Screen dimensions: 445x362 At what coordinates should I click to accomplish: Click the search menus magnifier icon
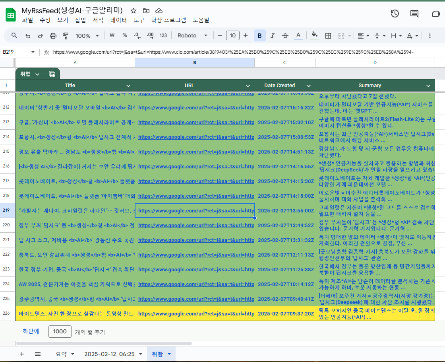coord(14,35)
